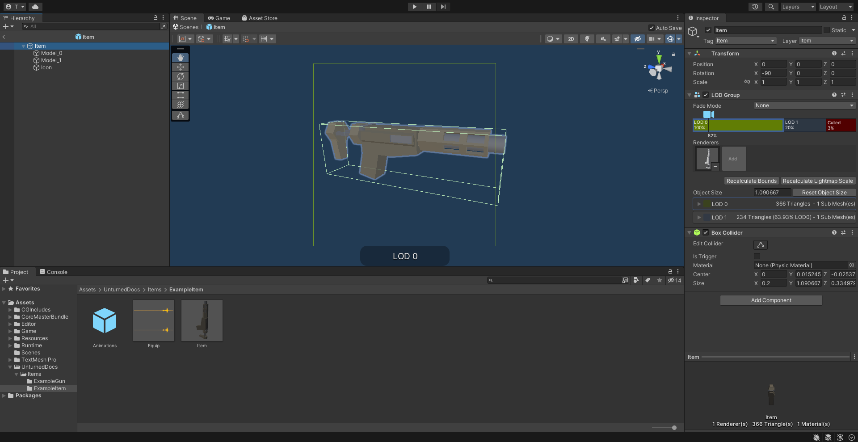Image resolution: width=858 pixels, height=442 pixels.
Task: Select the Rect tool
Action: tap(180, 95)
